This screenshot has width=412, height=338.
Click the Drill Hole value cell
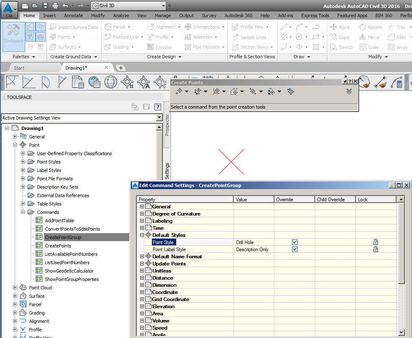pyautogui.click(x=253, y=242)
